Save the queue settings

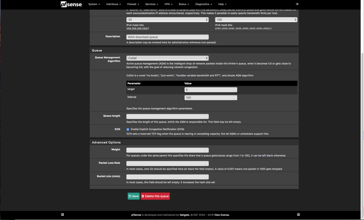[134, 196]
